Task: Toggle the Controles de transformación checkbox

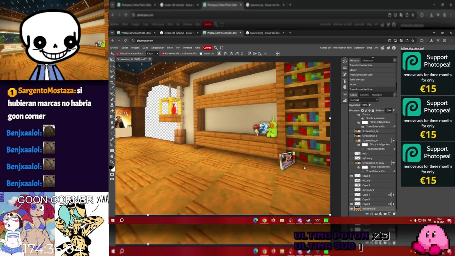Action: point(163,53)
